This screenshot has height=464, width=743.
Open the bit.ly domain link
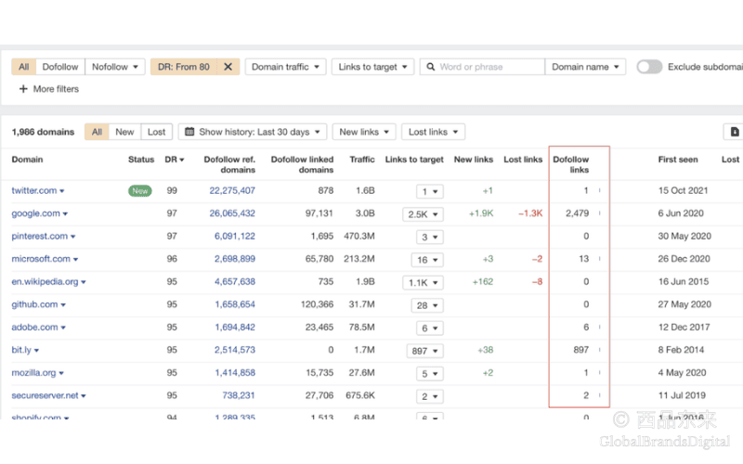[21, 350]
